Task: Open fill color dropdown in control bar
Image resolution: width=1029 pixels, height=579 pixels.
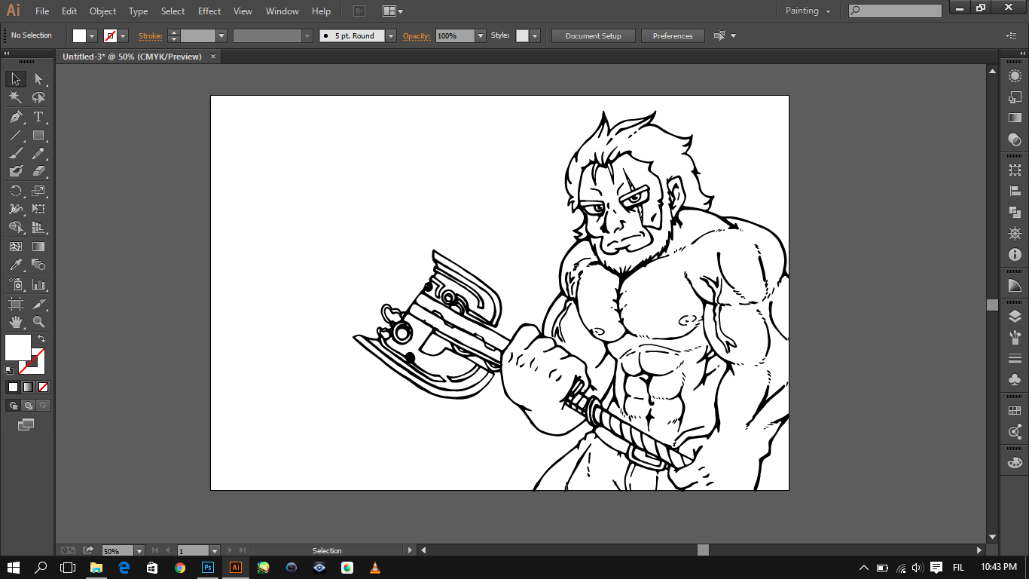Action: tap(93, 35)
